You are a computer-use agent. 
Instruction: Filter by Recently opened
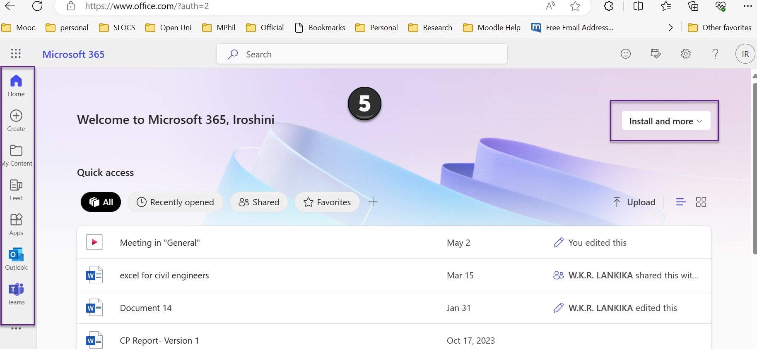pos(175,202)
